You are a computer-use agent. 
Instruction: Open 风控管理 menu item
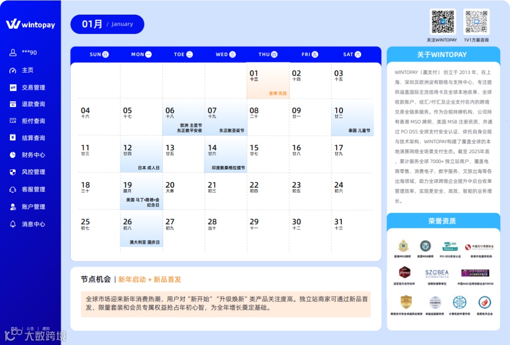(34, 172)
